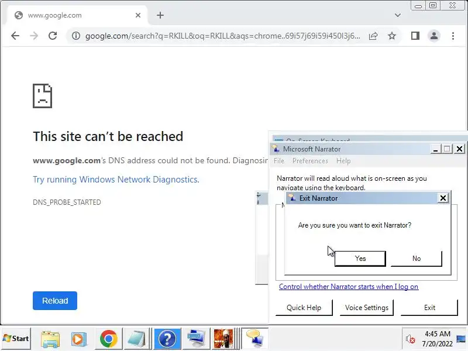Select the www.google.com tab
Screen dimensions: 468x351
(77, 15)
